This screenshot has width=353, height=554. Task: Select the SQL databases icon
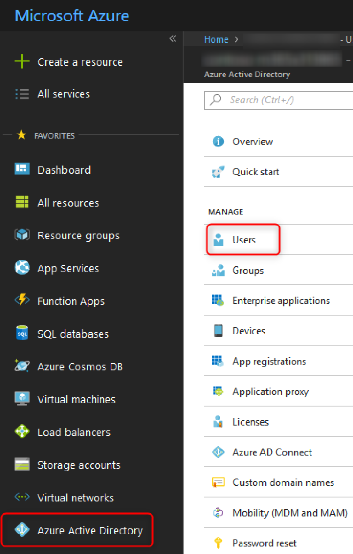[x=22, y=333]
